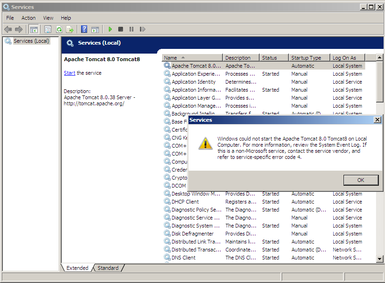This screenshot has height=283, width=385.
Task: Click the vertical scrollbar thumb in services list
Action: tap(380, 82)
